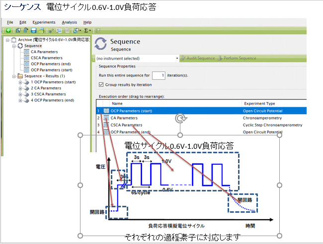Viewport: 323px width, 244px height.
Task: Click the result icon for 2 CA Parameters
Action: [x=26, y=88]
